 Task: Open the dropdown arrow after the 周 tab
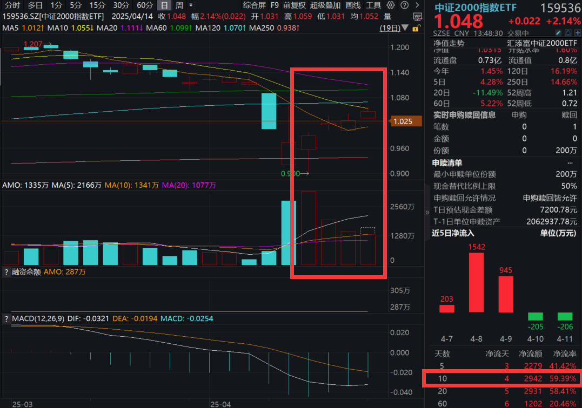[192, 5]
